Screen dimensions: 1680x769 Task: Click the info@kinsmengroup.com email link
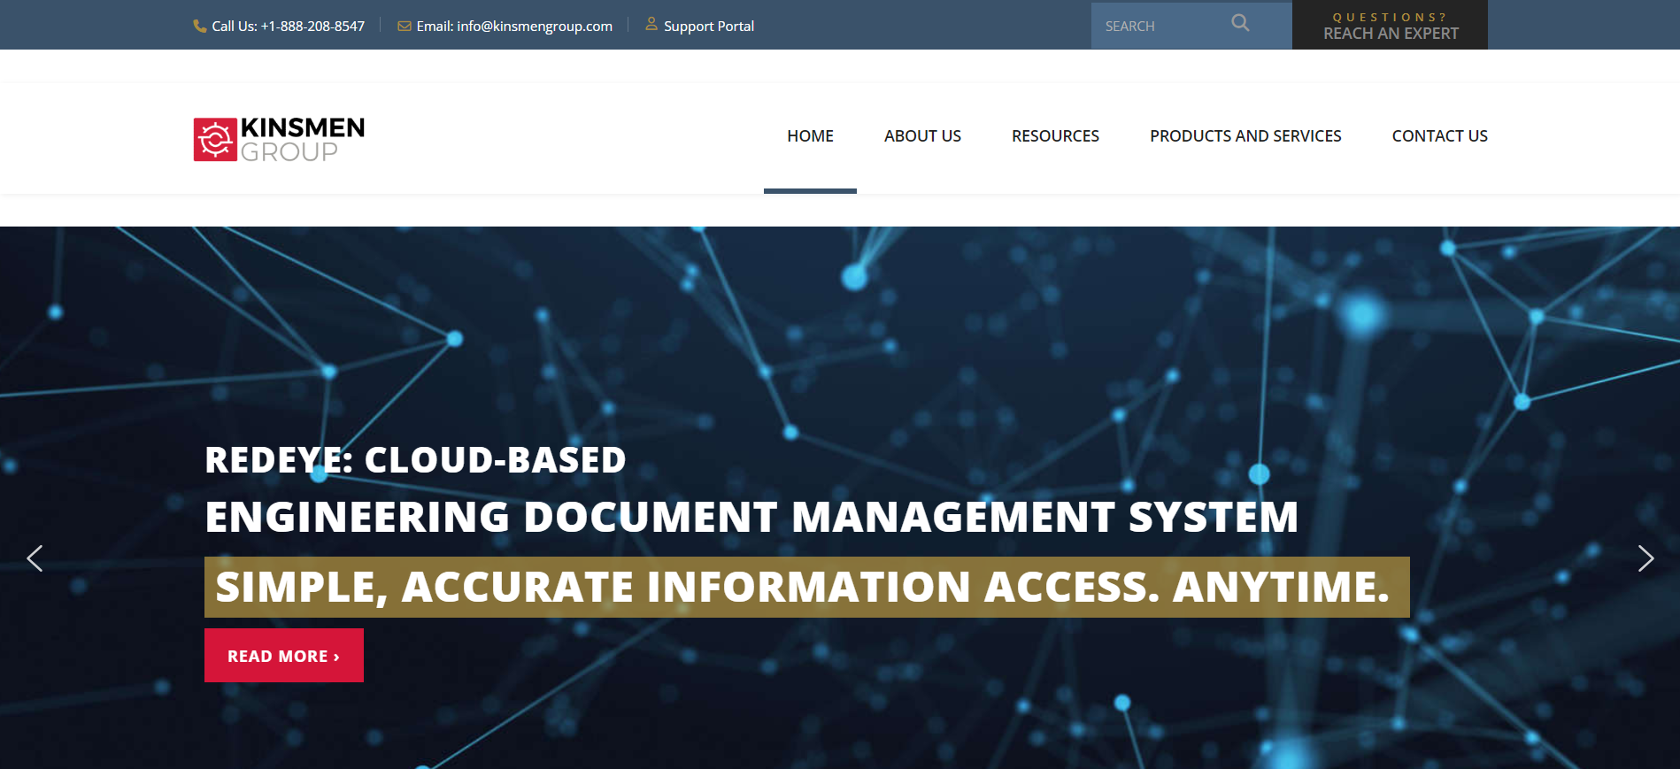[514, 27]
